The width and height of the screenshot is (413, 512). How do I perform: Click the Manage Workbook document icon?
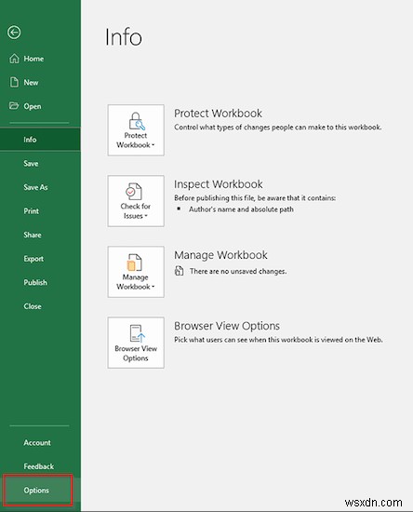coord(134,263)
